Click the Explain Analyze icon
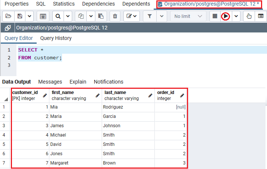The height and width of the screenshot is (169, 267). pos(261,16)
